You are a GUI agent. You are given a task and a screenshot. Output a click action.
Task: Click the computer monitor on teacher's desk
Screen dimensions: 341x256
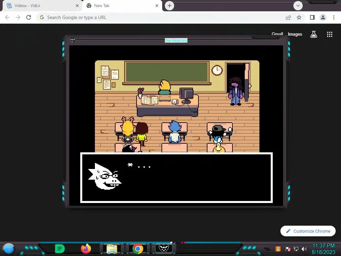(x=186, y=95)
